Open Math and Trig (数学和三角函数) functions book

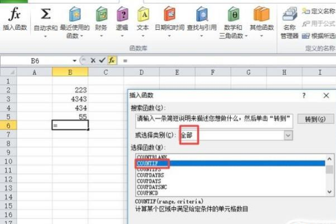[234, 14]
